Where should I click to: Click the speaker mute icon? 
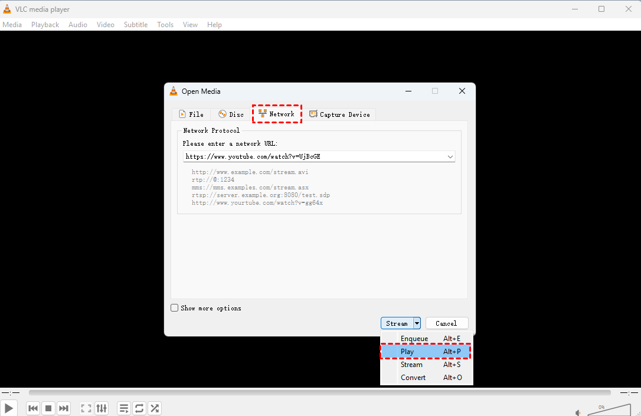[x=579, y=412]
